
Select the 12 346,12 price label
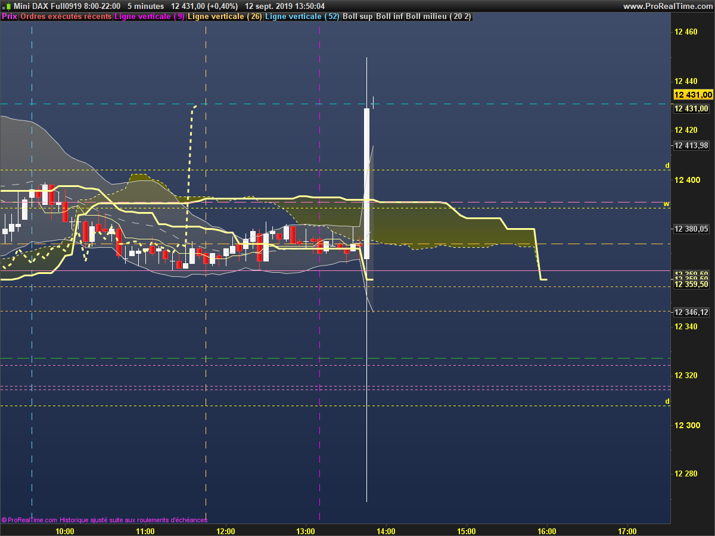pyautogui.click(x=691, y=312)
